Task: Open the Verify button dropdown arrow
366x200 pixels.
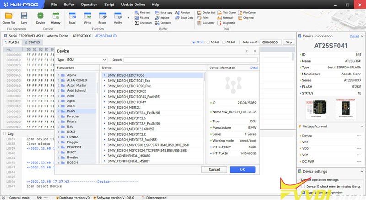Action: [128, 18]
